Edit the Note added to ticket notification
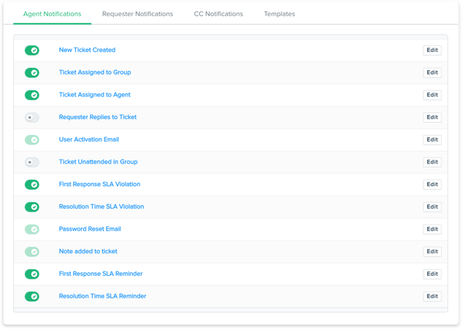Viewport: 462px width, 329px height. [x=432, y=252]
